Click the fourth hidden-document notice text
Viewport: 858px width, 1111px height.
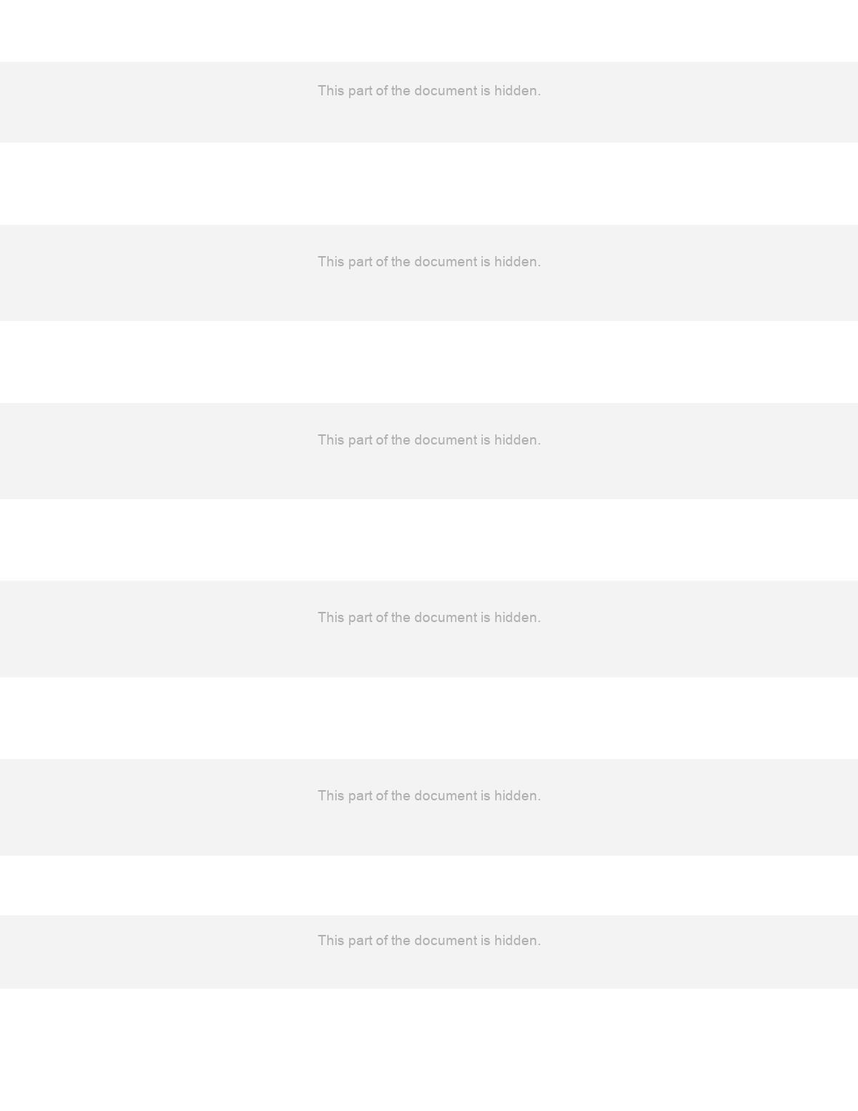(x=429, y=618)
